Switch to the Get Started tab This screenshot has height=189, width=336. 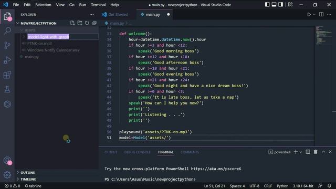click(118, 15)
